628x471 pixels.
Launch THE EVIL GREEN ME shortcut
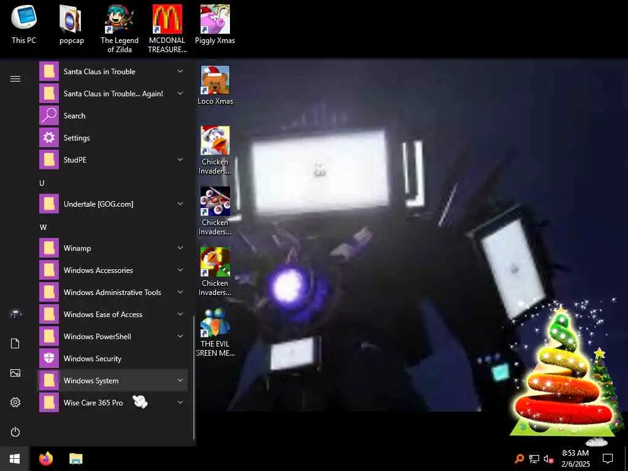coord(215,332)
